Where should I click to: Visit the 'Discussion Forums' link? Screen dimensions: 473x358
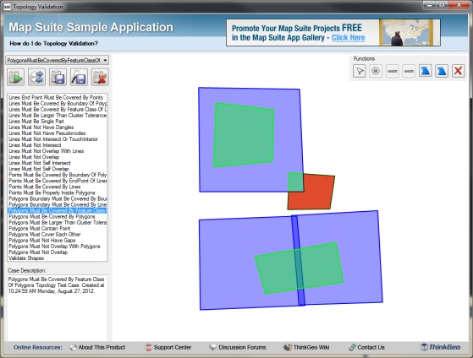click(x=238, y=348)
